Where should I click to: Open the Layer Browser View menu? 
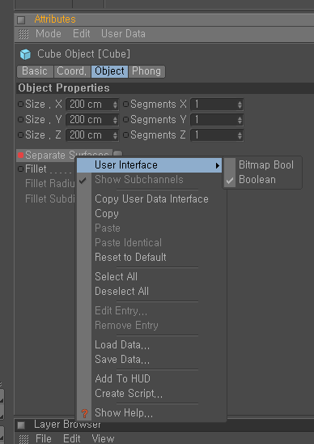103,438
